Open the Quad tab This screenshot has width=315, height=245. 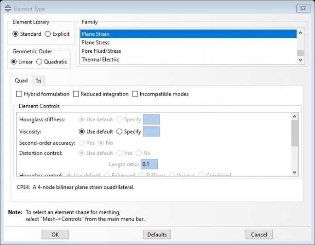21,80
